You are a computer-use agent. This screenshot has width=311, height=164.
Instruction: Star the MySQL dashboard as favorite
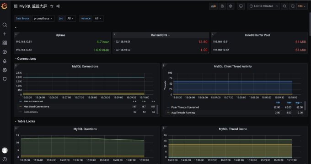click(x=52, y=6)
